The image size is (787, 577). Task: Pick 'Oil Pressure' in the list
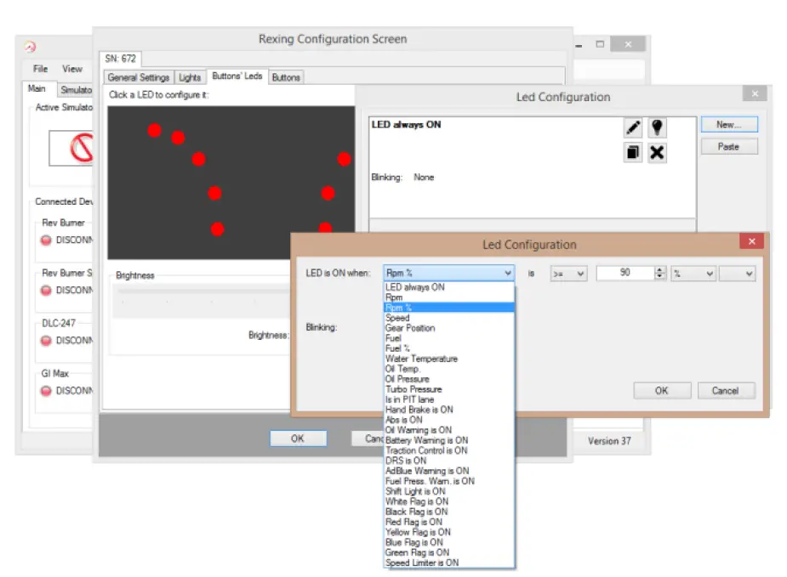[x=448, y=379]
